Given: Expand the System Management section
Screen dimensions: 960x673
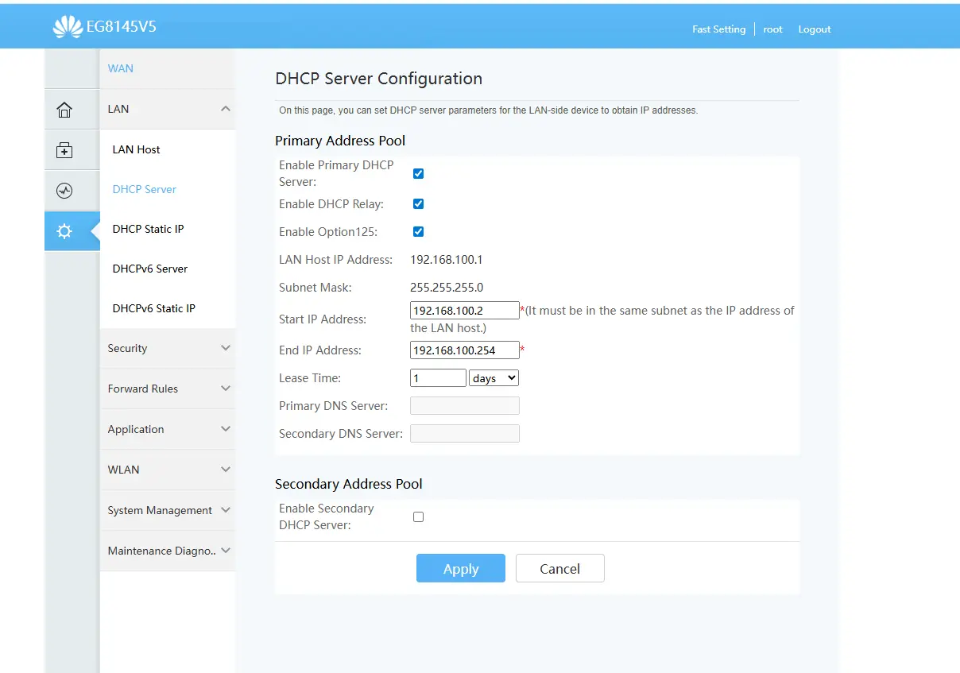Looking at the screenshot, I should 168,510.
